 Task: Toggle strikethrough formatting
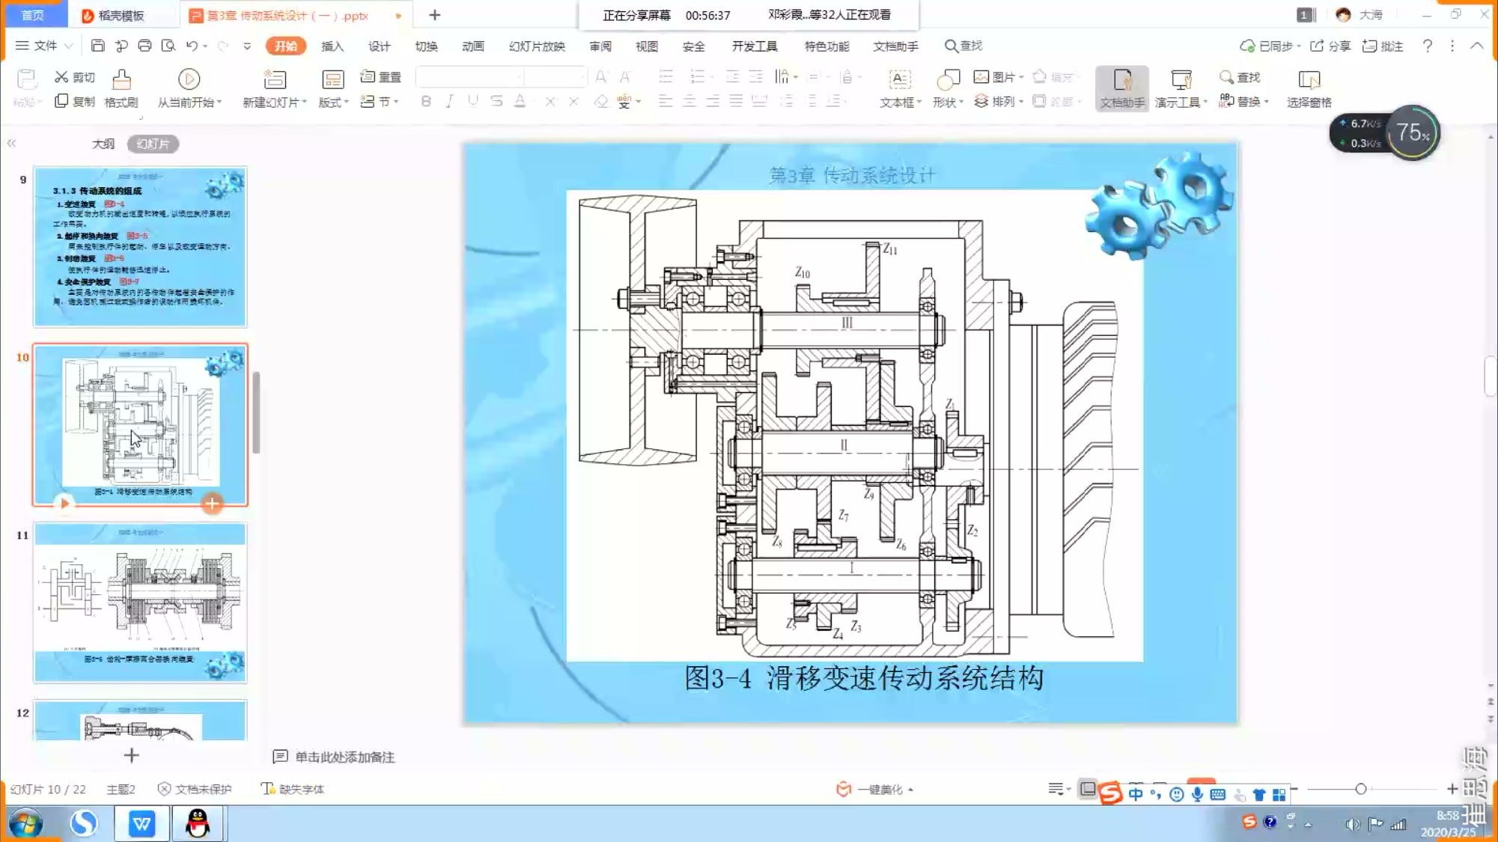pos(496,101)
